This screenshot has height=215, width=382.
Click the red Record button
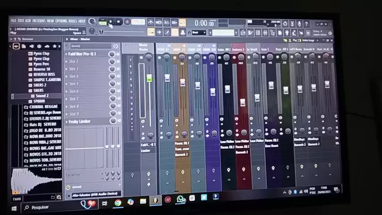point(127,22)
